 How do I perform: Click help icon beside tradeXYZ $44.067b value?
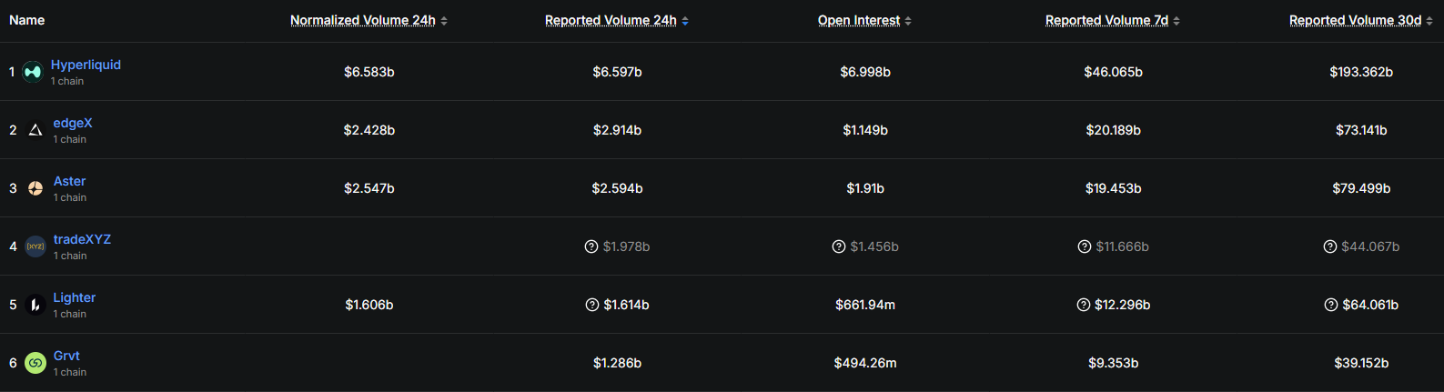pos(1330,246)
